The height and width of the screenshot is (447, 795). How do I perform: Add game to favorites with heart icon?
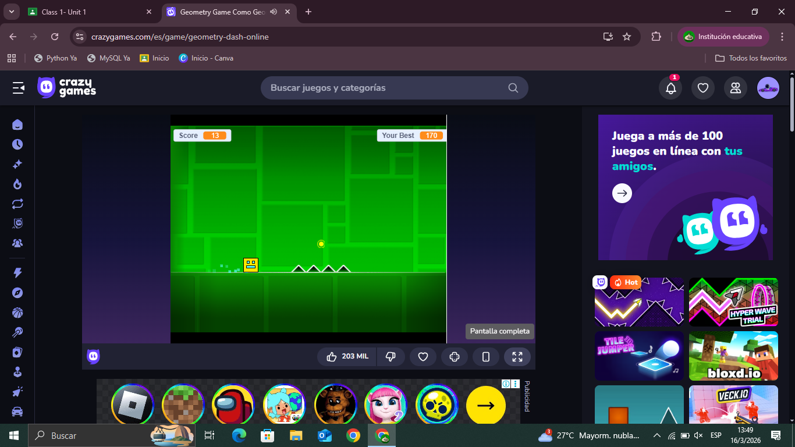pyautogui.click(x=423, y=357)
